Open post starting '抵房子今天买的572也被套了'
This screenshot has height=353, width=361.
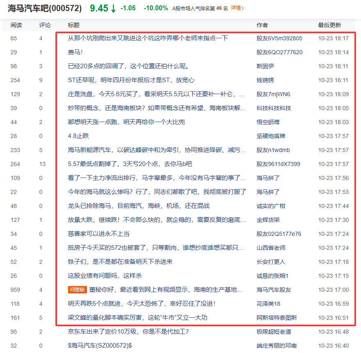click(x=155, y=248)
